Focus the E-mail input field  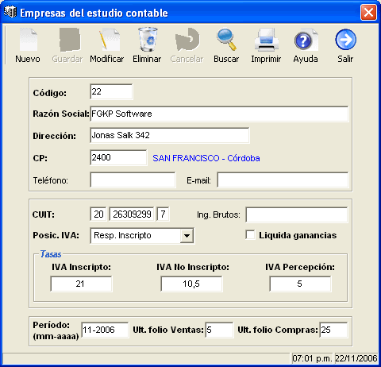pos(283,180)
